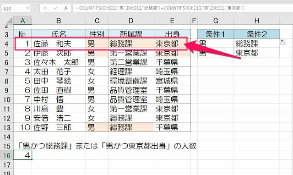Click 千葉県 in row 13
Image resolution: width=293 pixels, height=175 pixels.
[172, 127]
